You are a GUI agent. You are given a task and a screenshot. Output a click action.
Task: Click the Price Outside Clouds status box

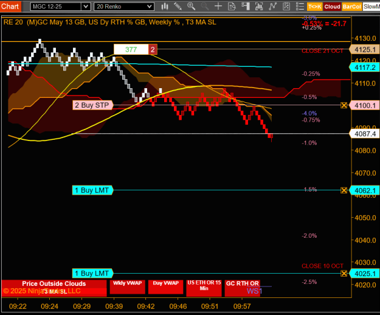(54, 288)
